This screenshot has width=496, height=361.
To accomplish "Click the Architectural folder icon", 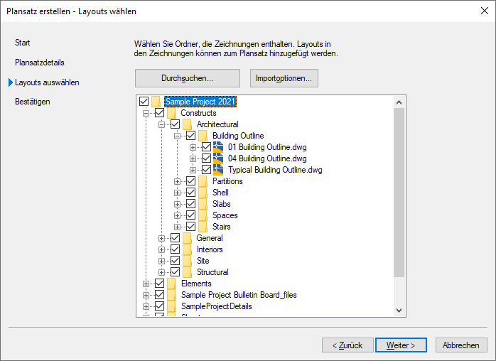I will 188,124.
